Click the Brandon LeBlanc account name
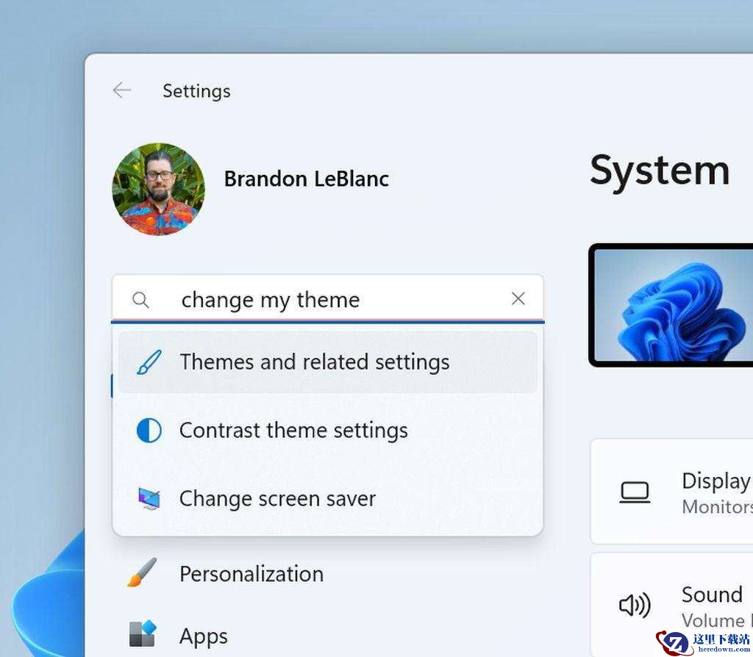753x657 pixels. [306, 179]
